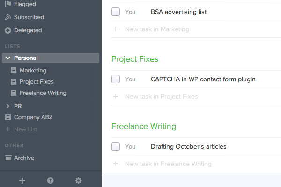Click the Company ABZ list icon
281x187 pixels.
point(8,117)
